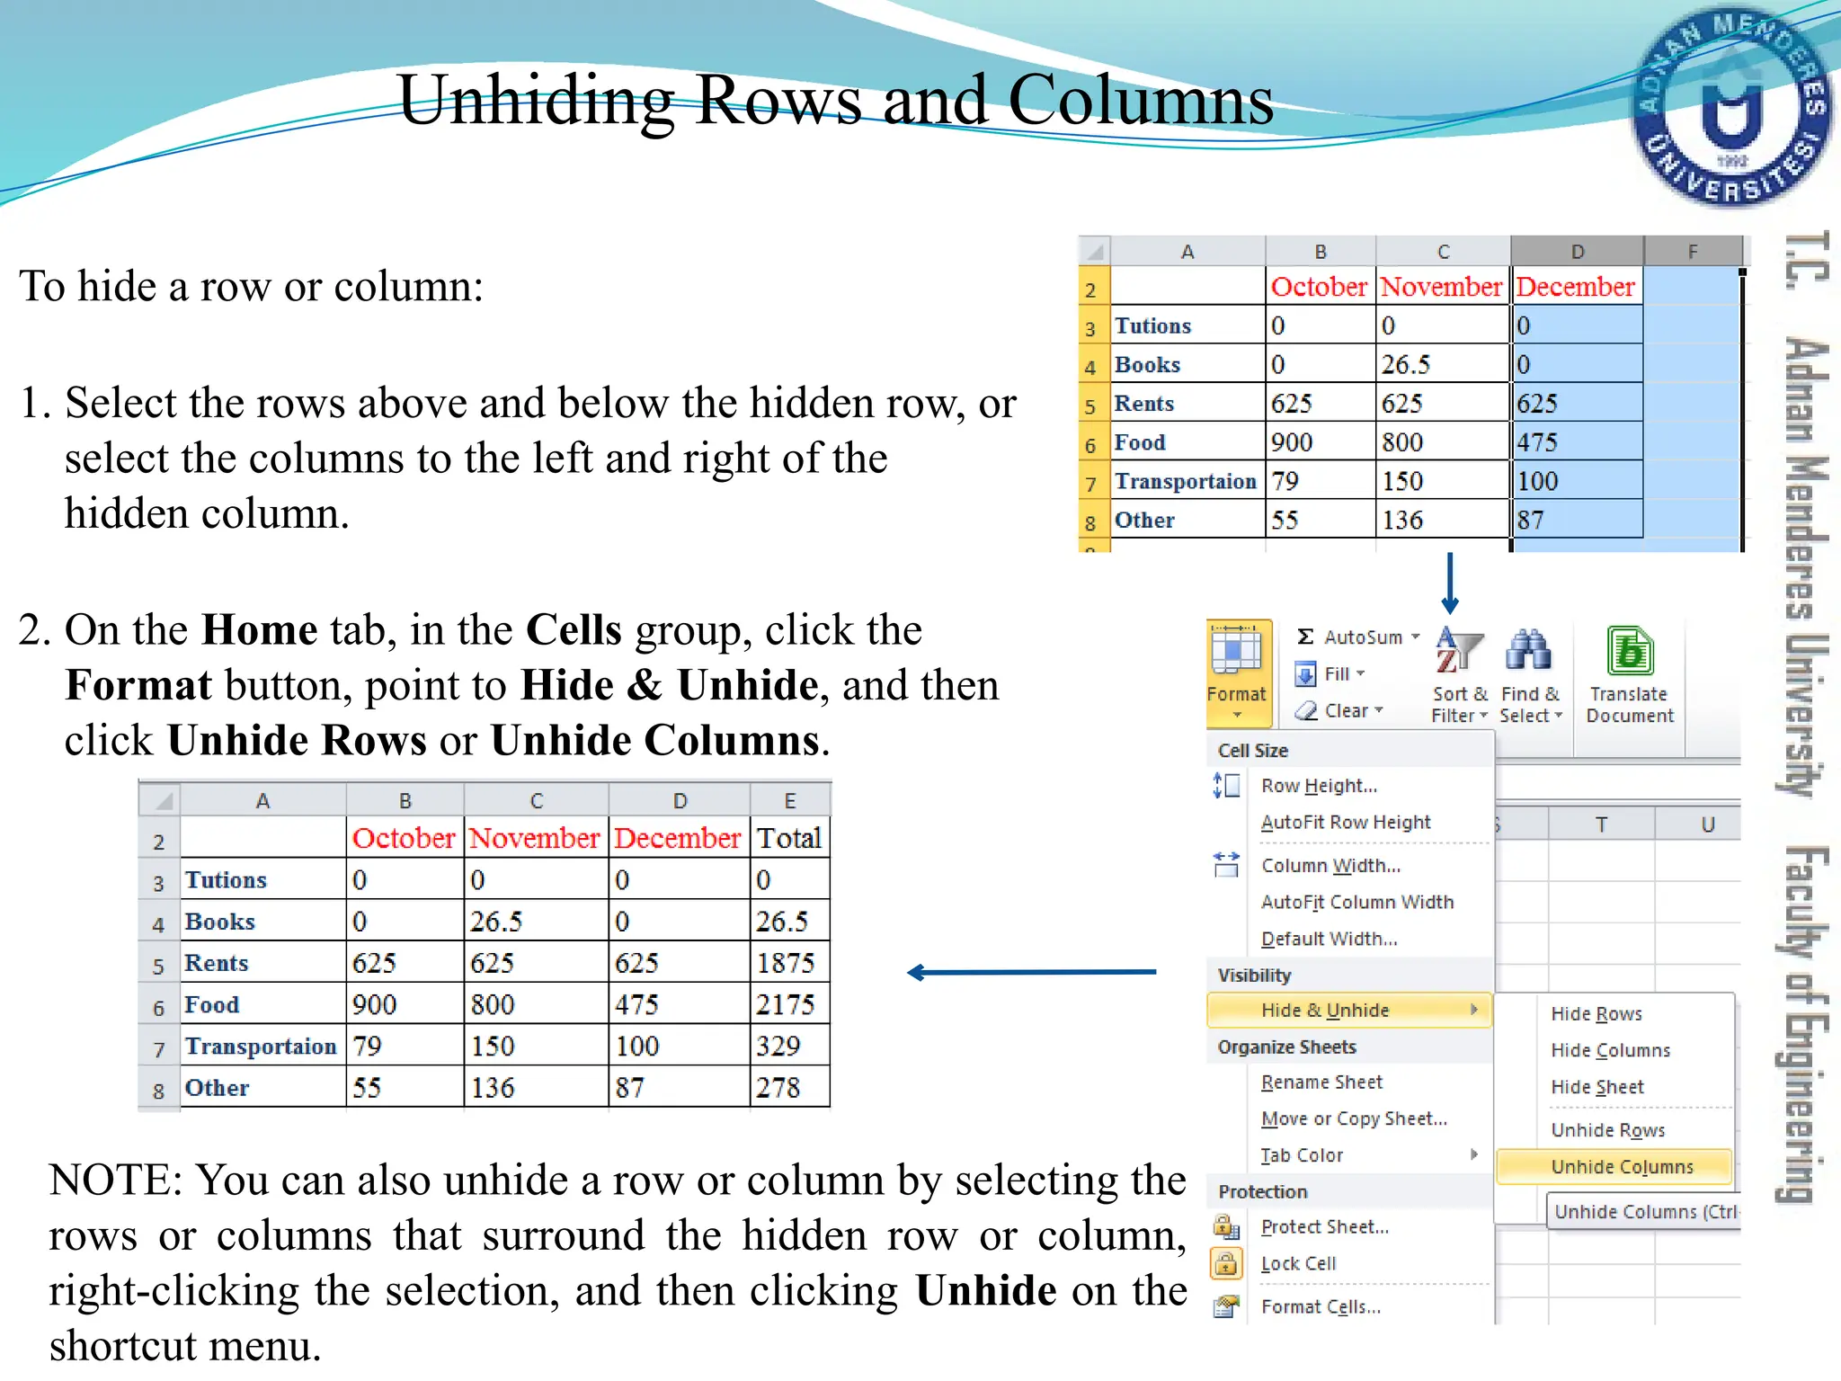Select column F header in top spreadsheet

1694,251
